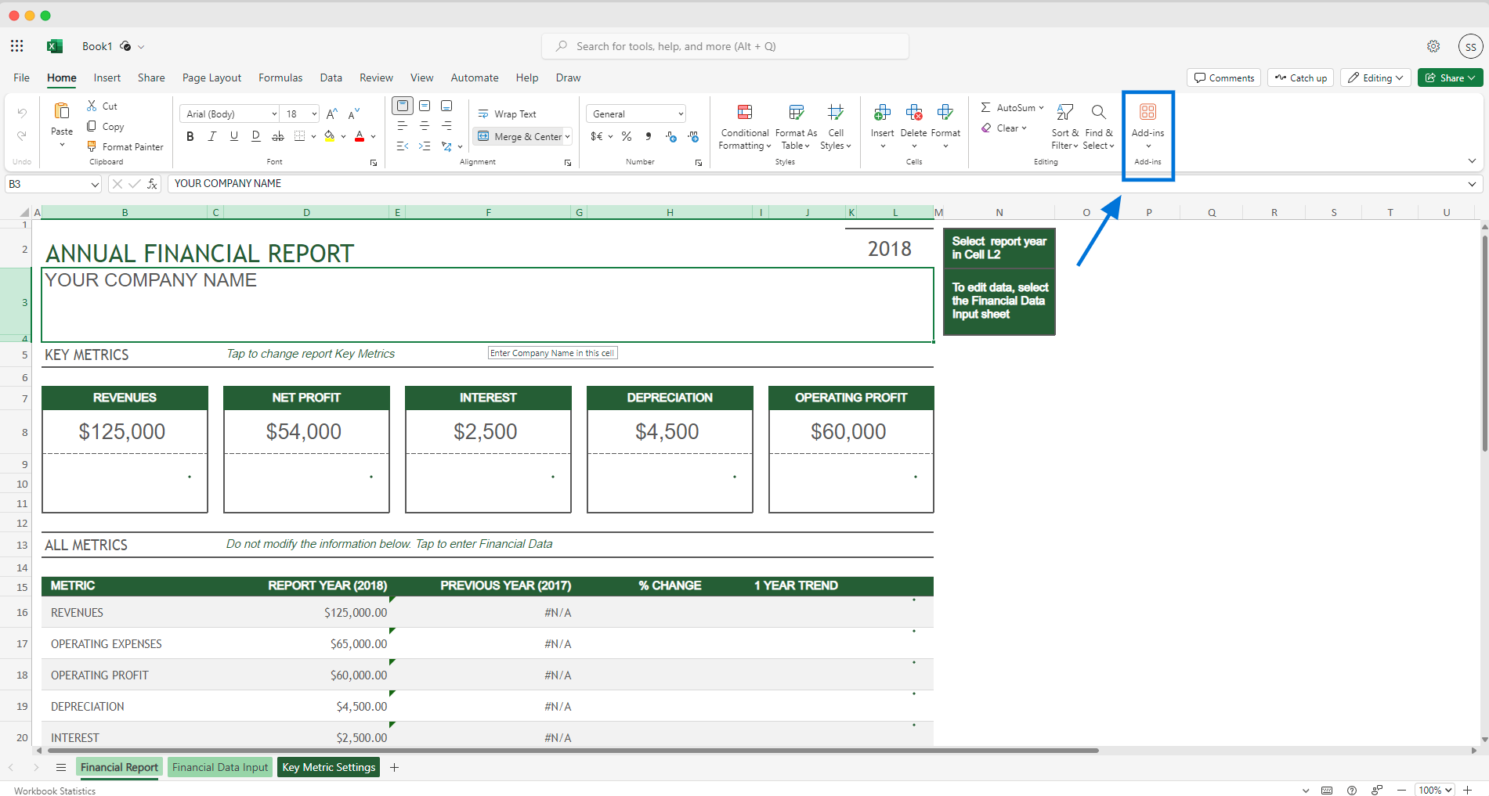Apply bold formatting to selected cell
This screenshot has width=1489, height=796.
[x=190, y=135]
